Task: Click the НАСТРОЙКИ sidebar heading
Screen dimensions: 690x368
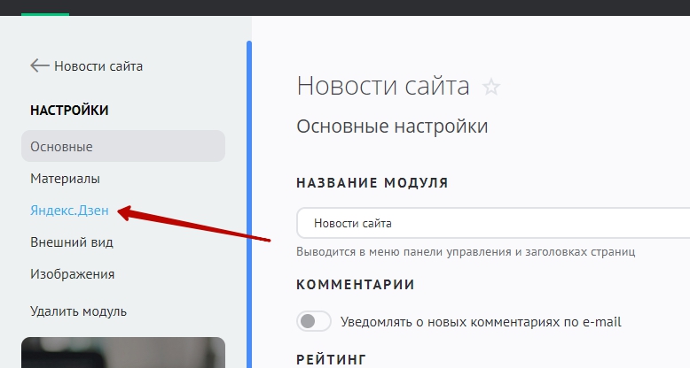Action: coord(69,111)
